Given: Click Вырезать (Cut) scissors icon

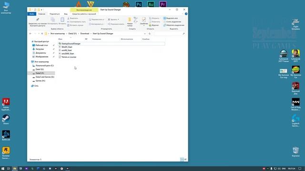Looking at the screenshot, I should click(72, 18).
